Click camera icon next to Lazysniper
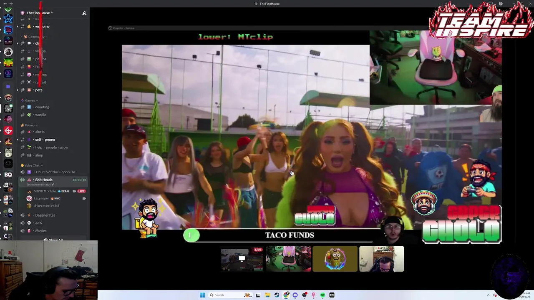Viewport: 534px width, 300px height. (x=84, y=198)
